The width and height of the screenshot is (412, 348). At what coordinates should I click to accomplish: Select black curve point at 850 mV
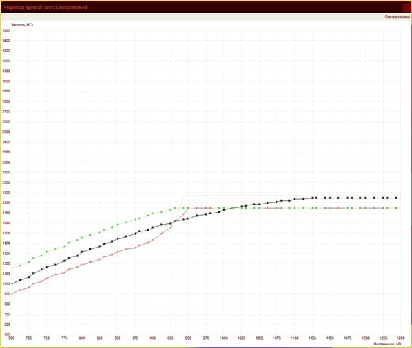coord(118,239)
